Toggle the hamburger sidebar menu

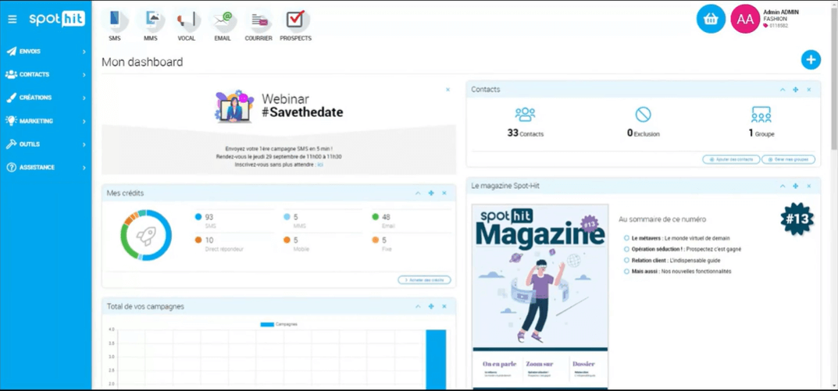pos(12,20)
